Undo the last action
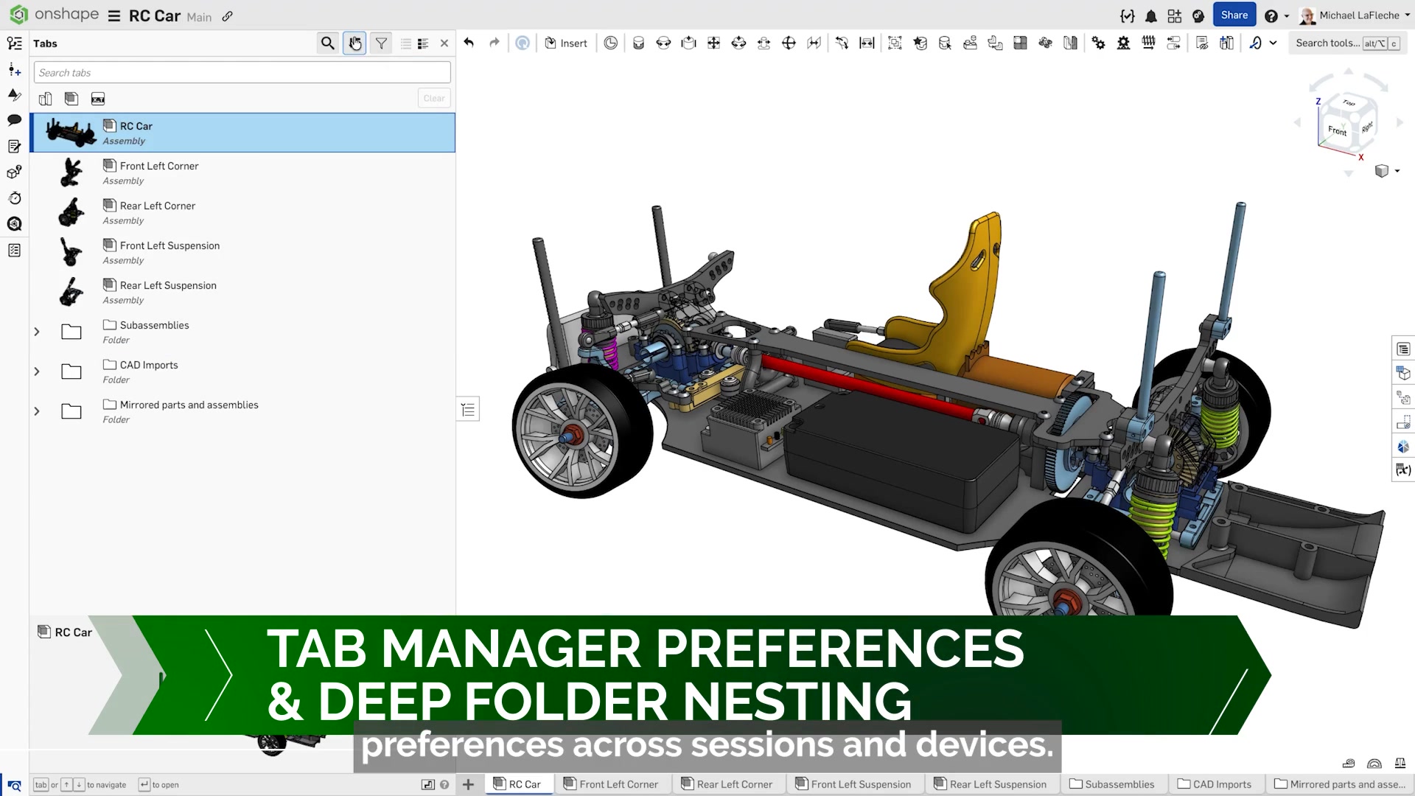Screen dimensions: 1415x796 [x=469, y=43]
